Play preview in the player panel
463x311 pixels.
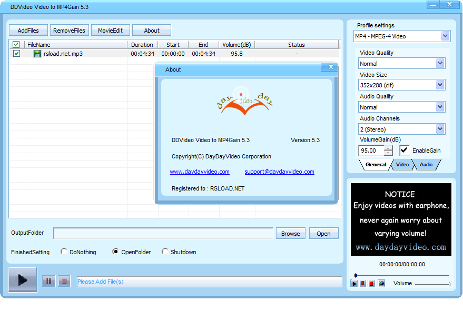[x=354, y=284]
